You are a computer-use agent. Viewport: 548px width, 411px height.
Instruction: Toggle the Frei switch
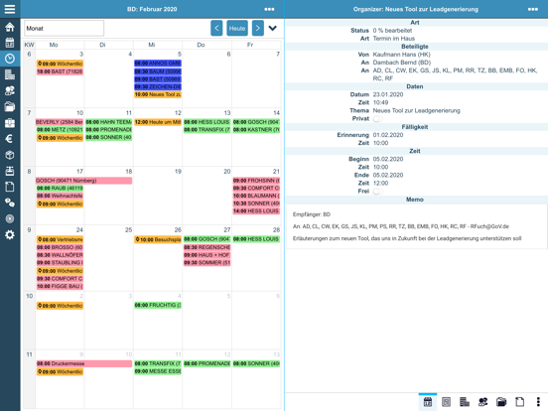point(378,192)
